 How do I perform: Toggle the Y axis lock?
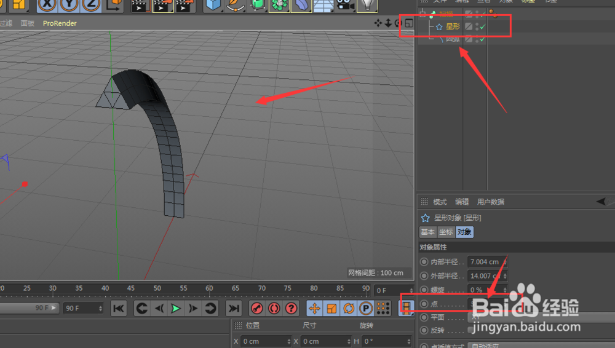(69, 5)
